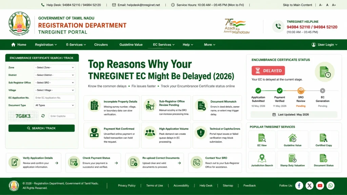Click the Enter Captcha input field
Viewport: 347px width, 195px height.
[62, 116]
